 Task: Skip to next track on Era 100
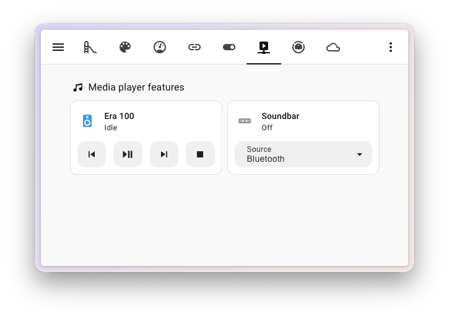pos(164,154)
